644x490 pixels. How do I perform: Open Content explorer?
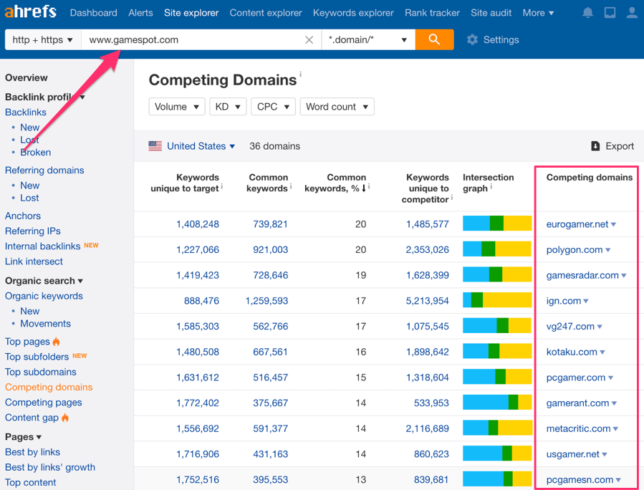point(266,13)
